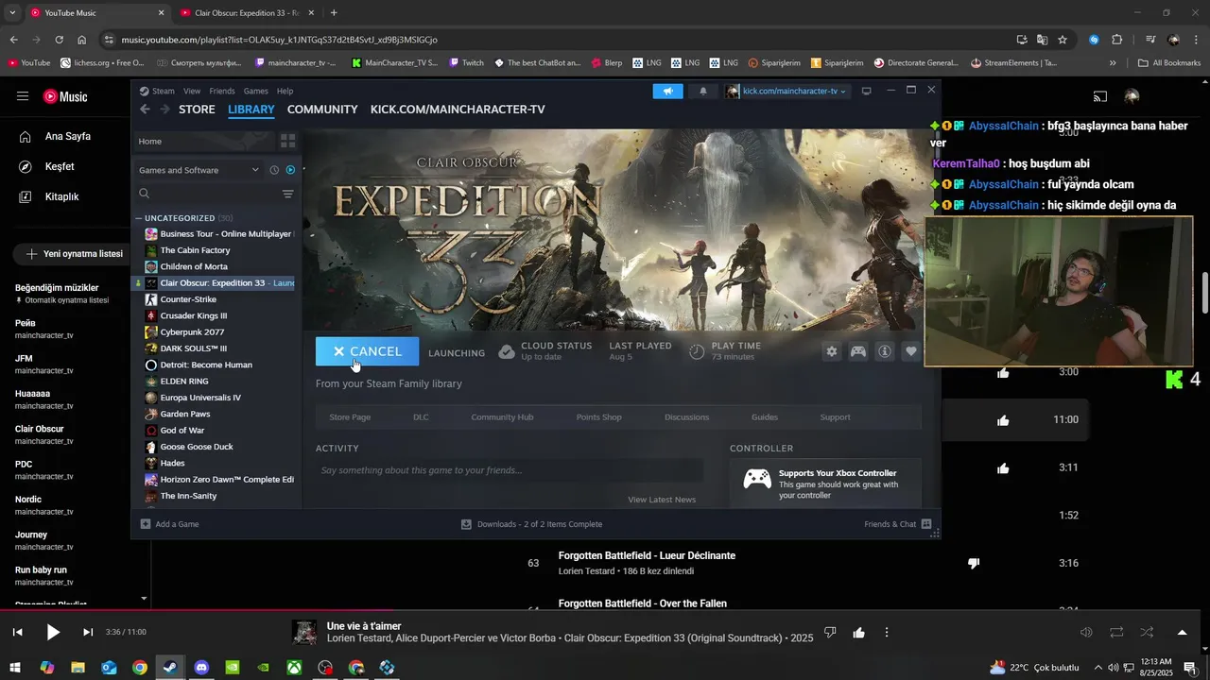Viewport: 1210px width, 680px height.
Task: Click the Steam announcements megaphone icon
Action: (668, 91)
